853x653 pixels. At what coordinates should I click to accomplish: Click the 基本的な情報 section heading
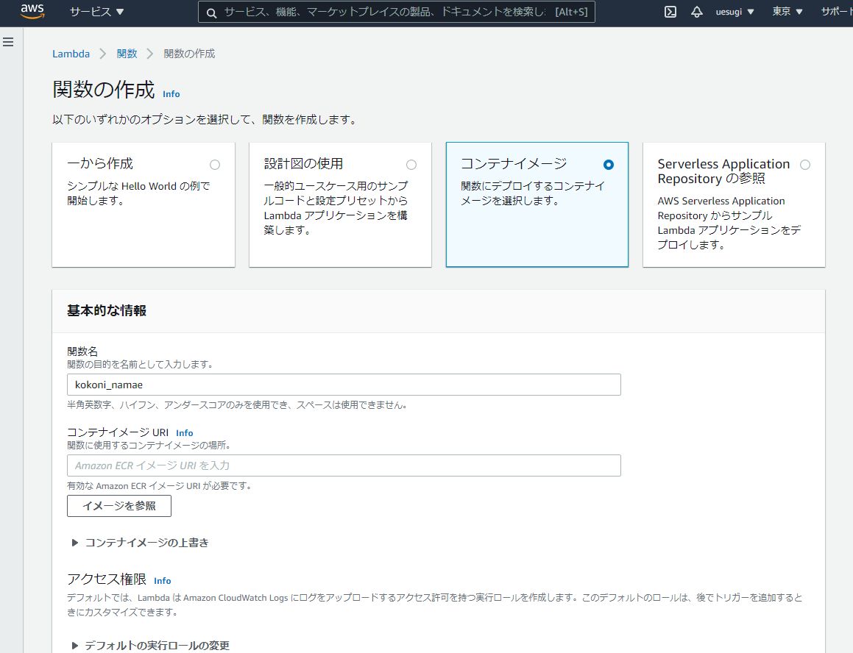click(107, 311)
